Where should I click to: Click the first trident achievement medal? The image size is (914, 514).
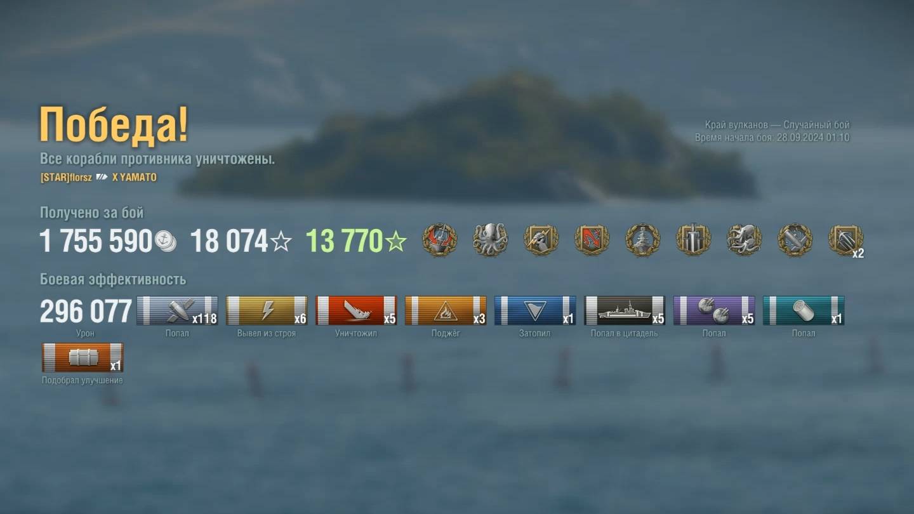click(440, 240)
